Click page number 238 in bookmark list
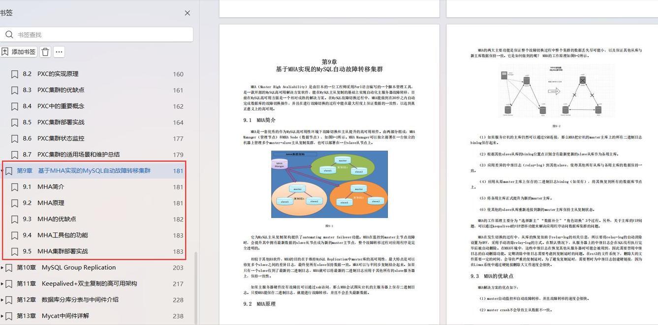Screen dimensions: 658x325 [178, 316]
